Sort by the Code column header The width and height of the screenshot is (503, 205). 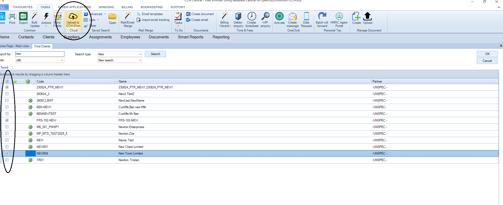point(76,81)
